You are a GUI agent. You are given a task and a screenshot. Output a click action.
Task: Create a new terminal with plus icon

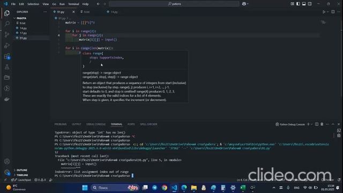pos(308,124)
